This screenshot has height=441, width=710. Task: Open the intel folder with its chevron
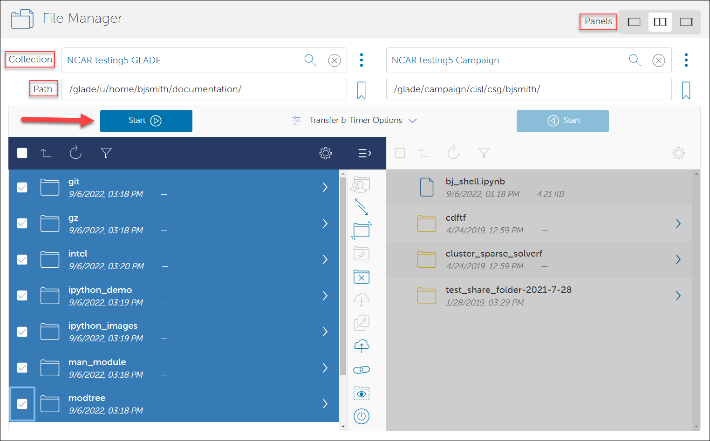325,259
